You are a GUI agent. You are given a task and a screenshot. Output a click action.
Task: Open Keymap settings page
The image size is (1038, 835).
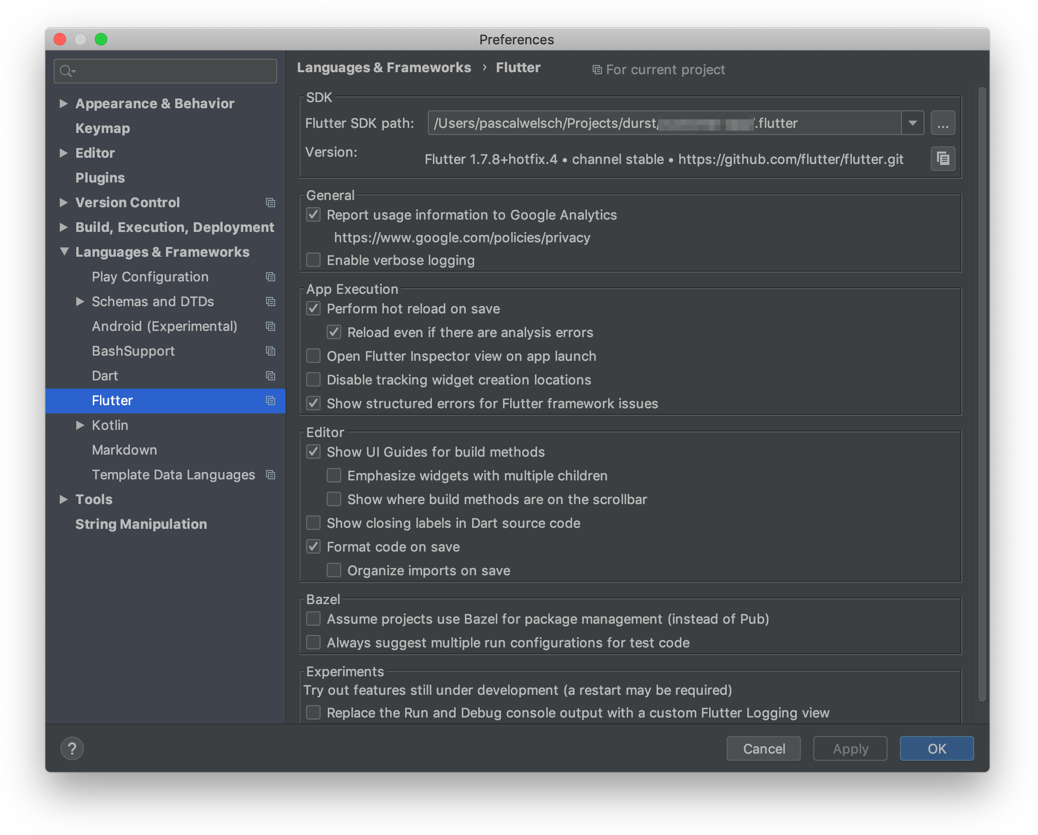click(103, 128)
